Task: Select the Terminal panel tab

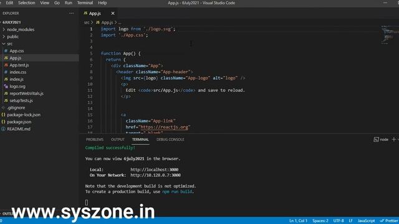Action: [x=140, y=139]
